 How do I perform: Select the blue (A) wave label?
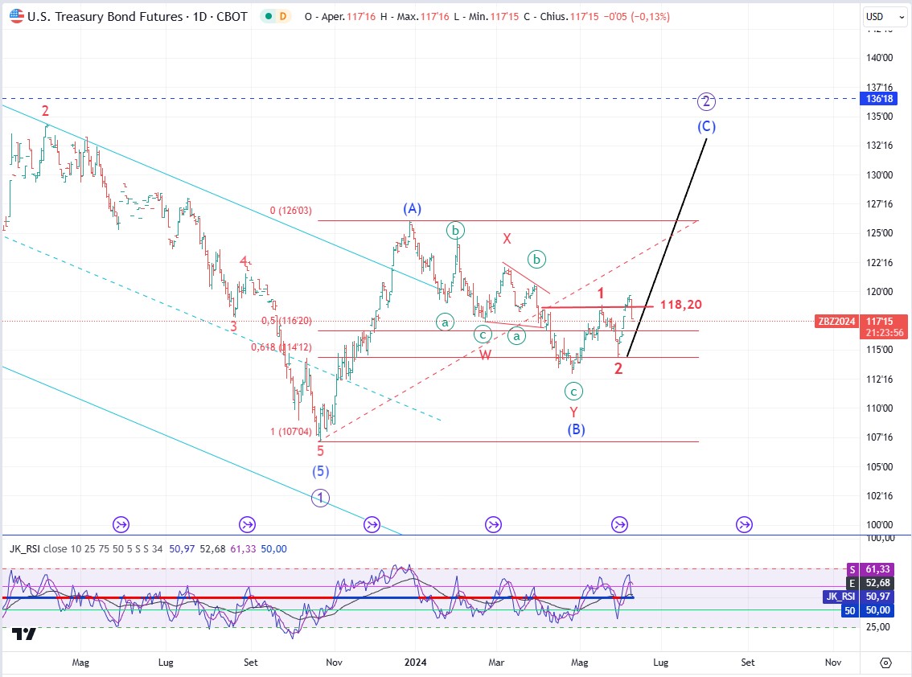click(413, 209)
